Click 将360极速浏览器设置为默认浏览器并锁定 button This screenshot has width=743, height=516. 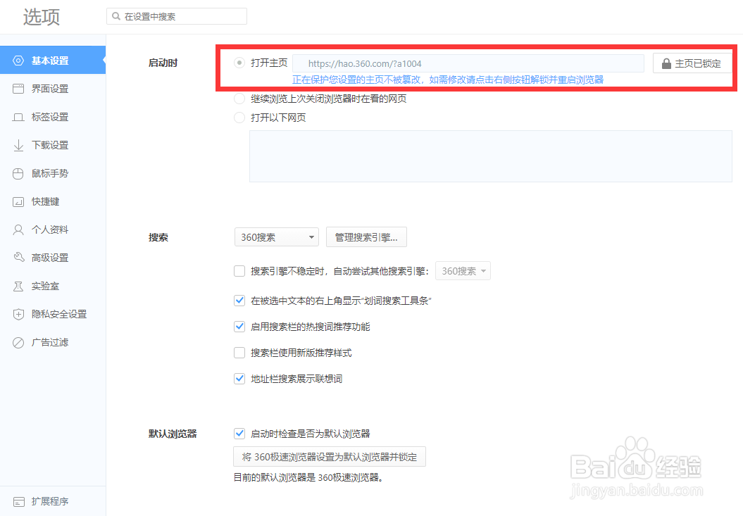point(330,457)
